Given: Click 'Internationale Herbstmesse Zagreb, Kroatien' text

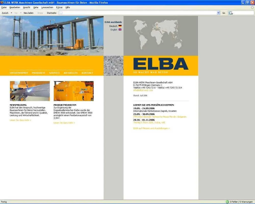Looking at the screenshot, I should 155,111.
